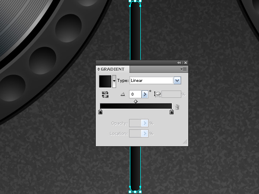The width and height of the screenshot is (259, 194).
Task: Open the gradient Type dropdown
Action: pyautogui.click(x=177, y=81)
